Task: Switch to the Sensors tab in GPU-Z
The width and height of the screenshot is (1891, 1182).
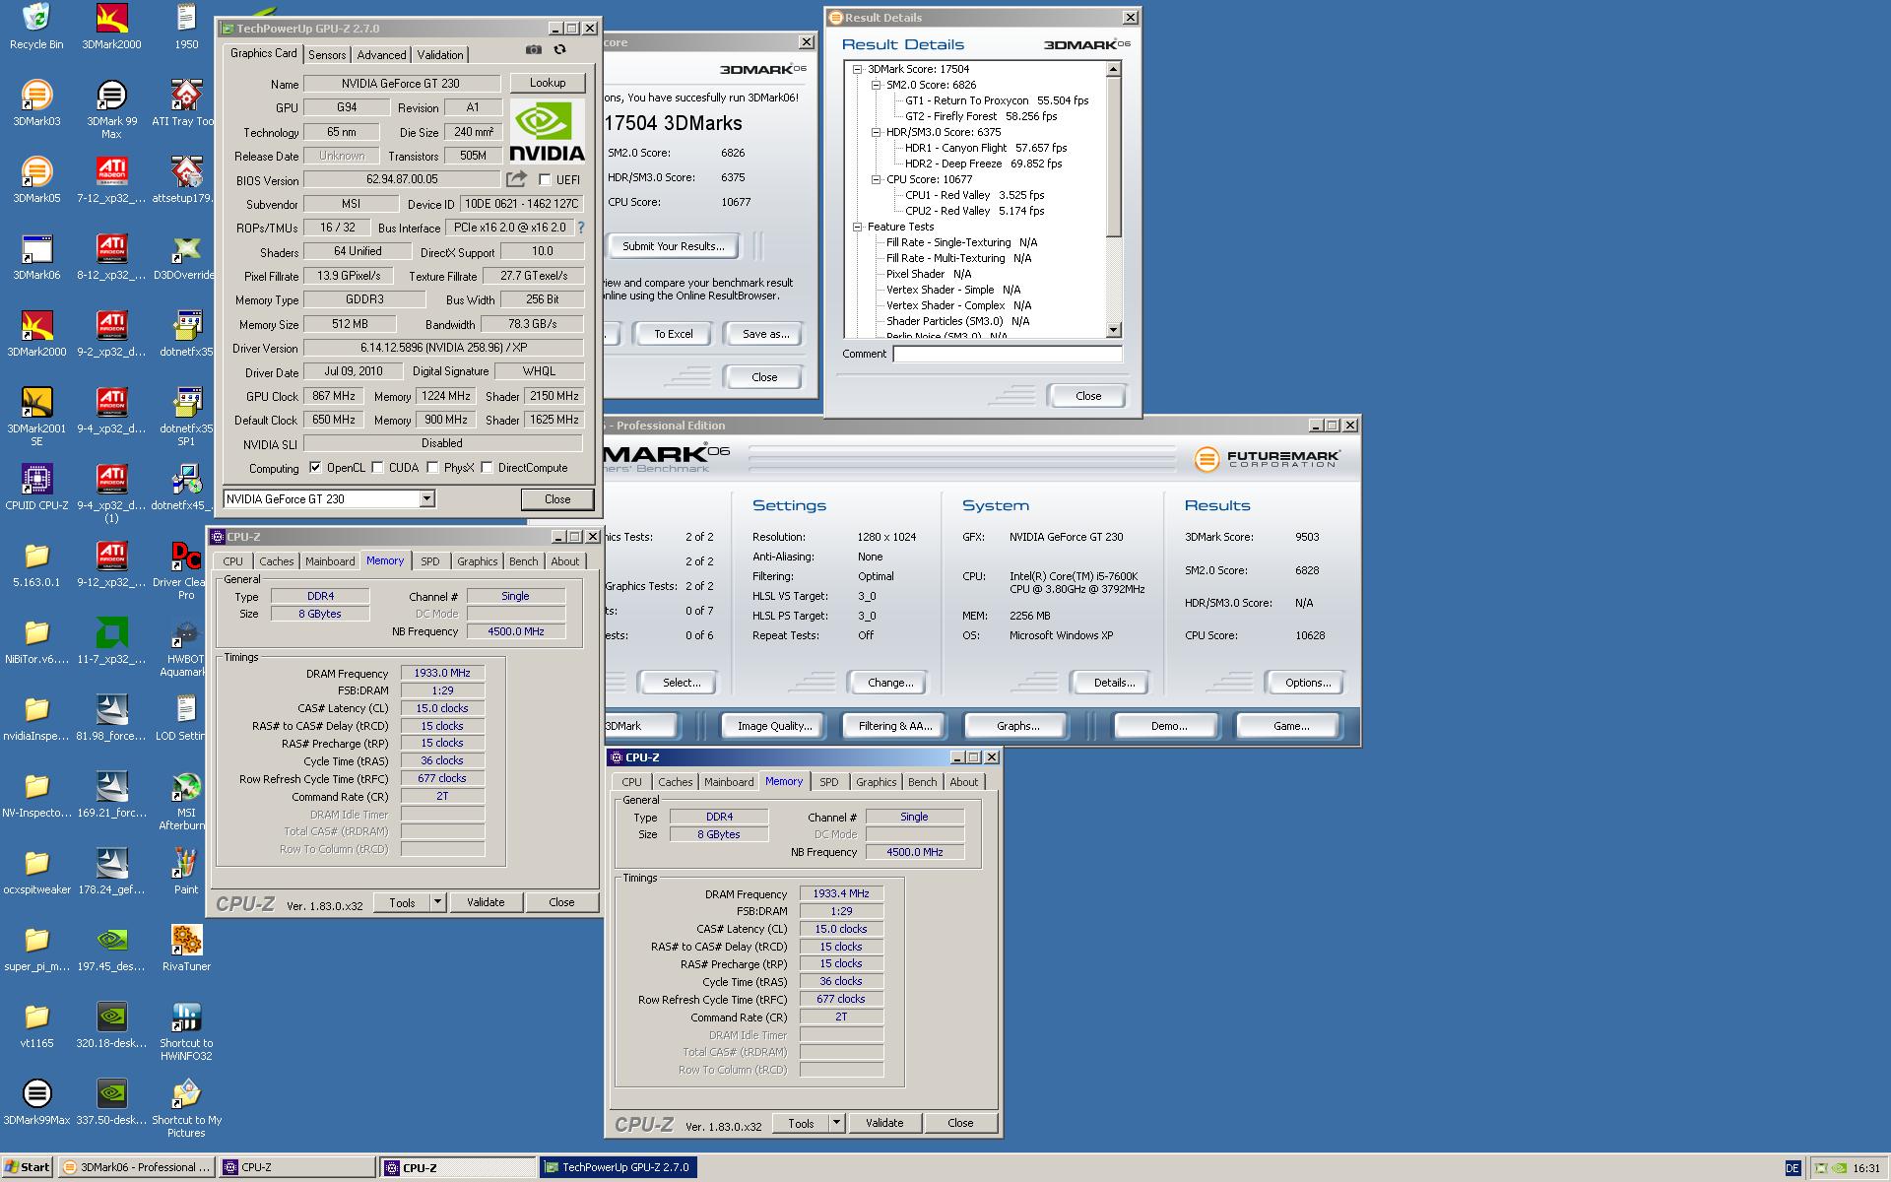Action: click(x=327, y=55)
